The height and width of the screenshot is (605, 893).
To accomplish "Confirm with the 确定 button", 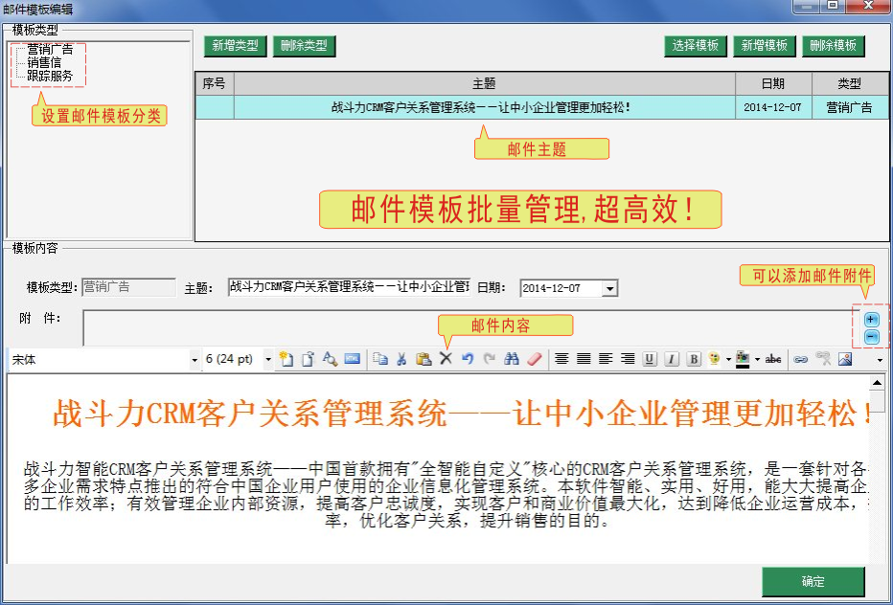I will 813,582.
